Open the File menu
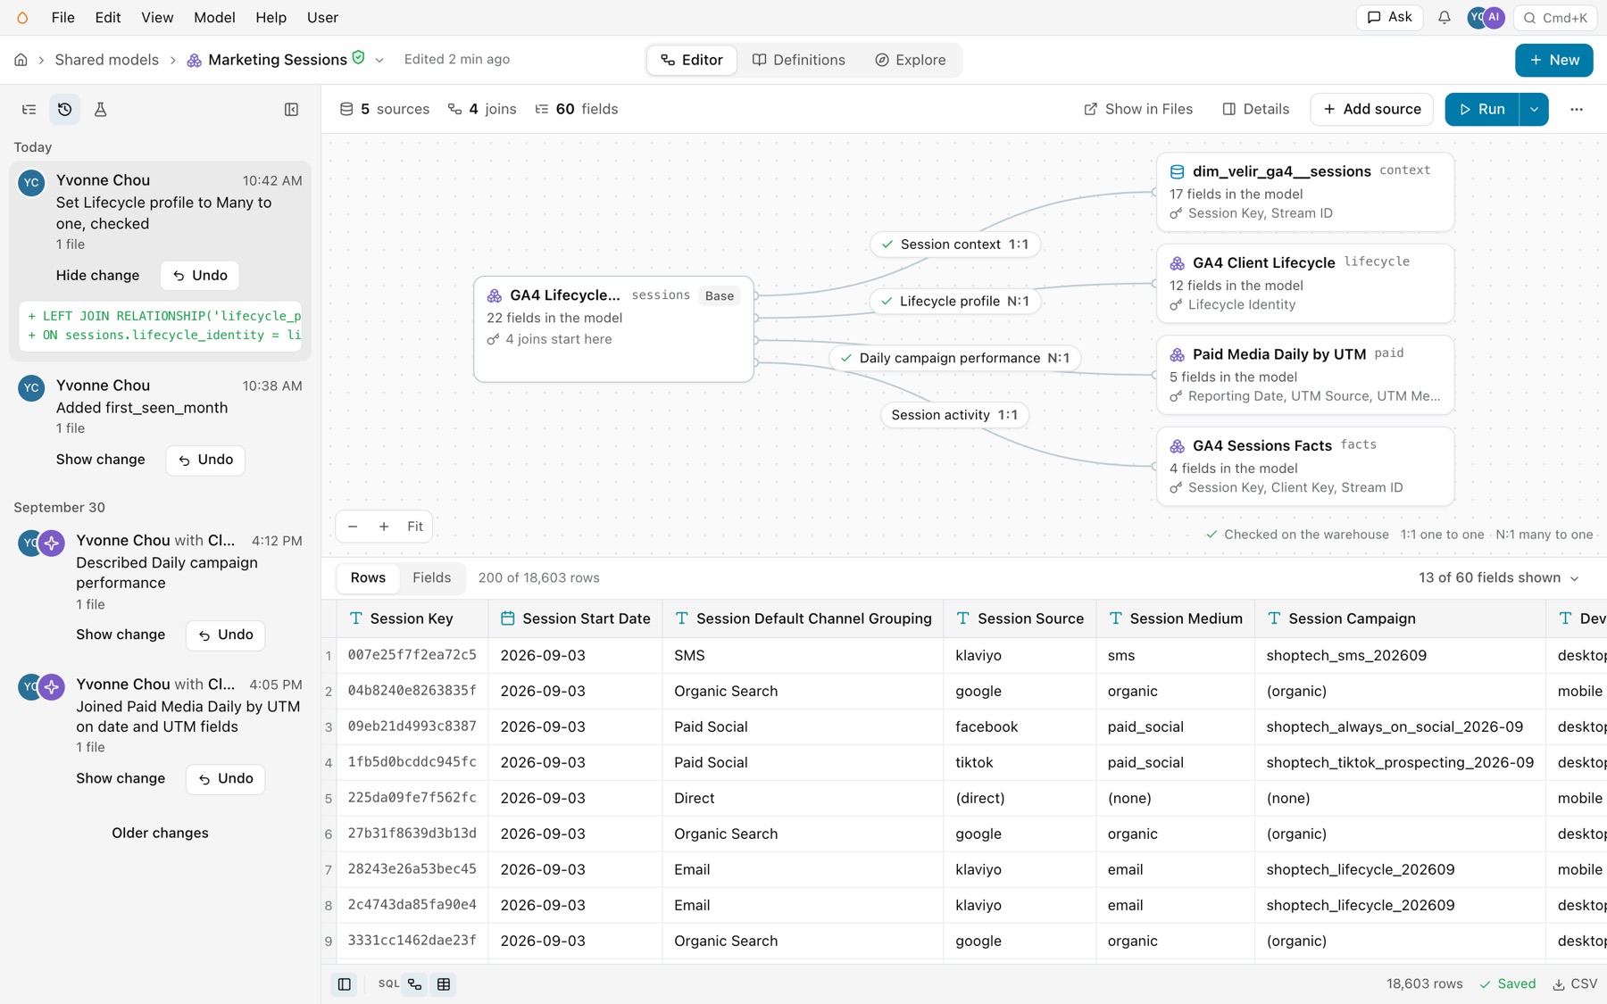This screenshot has height=1004, width=1607. 62,17
